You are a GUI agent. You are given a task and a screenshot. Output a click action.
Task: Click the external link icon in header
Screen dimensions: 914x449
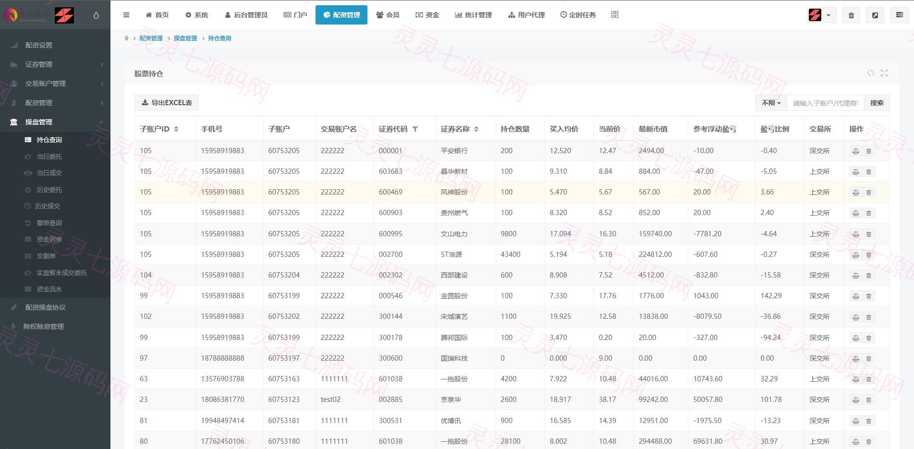pos(875,15)
